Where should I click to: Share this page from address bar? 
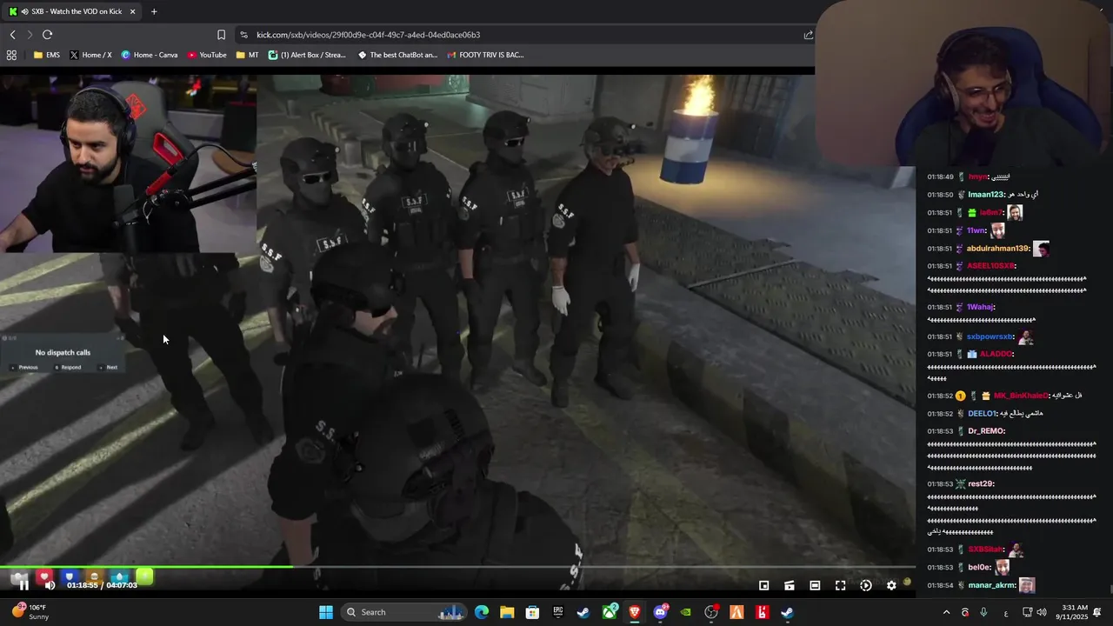click(808, 35)
